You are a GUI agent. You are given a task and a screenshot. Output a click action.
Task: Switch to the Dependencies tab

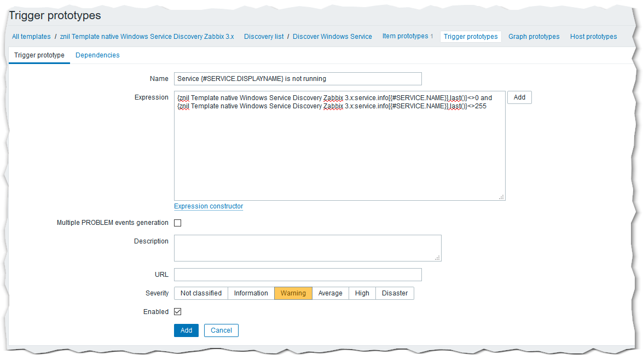97,55
